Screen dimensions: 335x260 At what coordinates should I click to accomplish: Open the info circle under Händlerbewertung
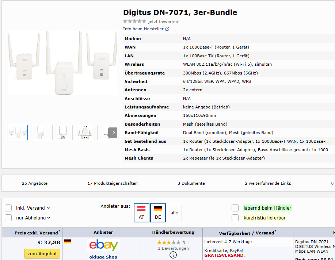point(173,255)
